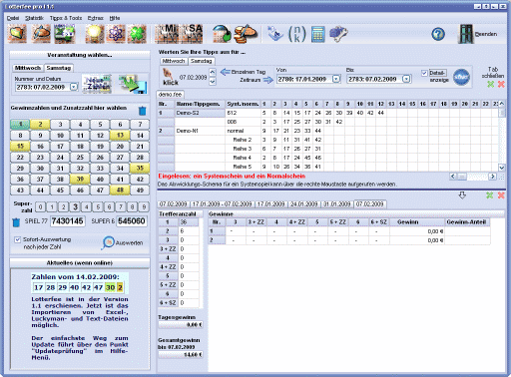Click the Beenden button
This screenshot has height=377, width=511.
pyautogui.click(x=478, y=34)
